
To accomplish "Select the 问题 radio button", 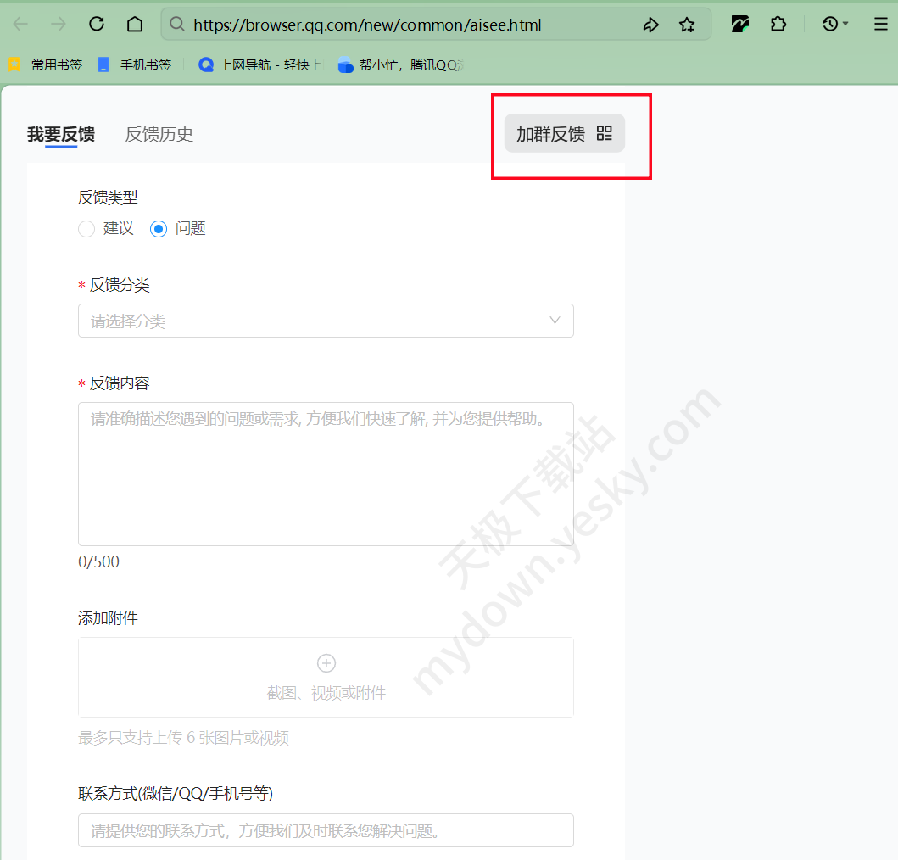I will 159,229.
